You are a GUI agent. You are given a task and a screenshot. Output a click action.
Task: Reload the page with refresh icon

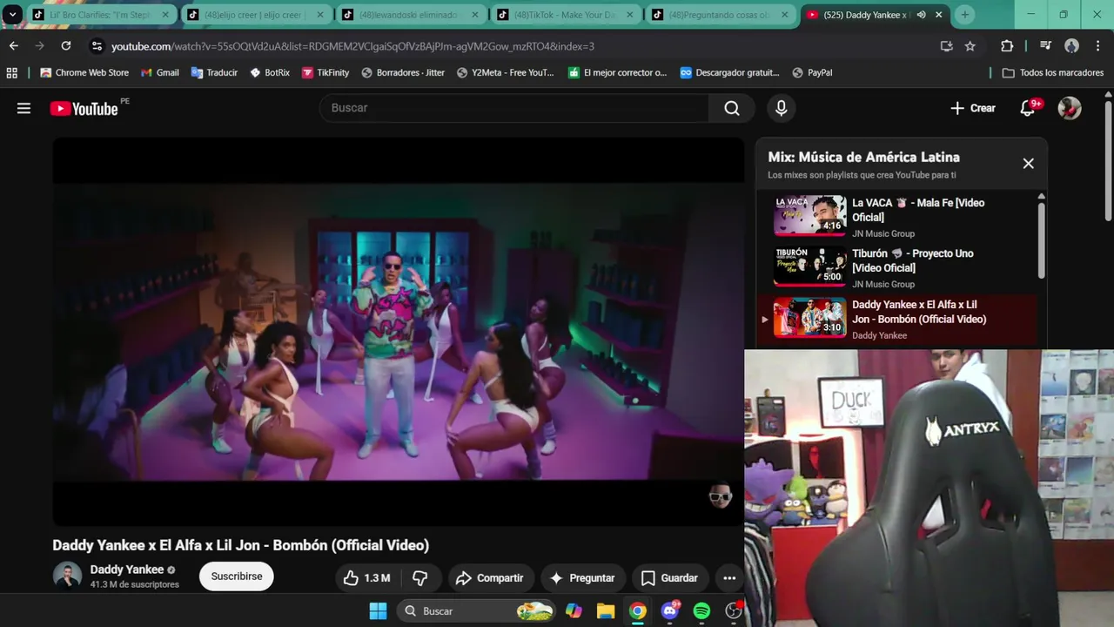tap(66, 46)
